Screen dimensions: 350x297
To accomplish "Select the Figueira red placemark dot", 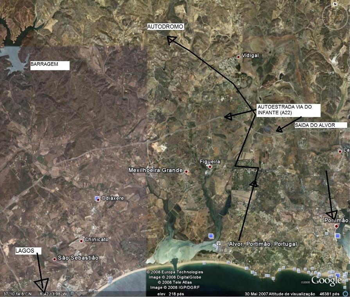I will (x=210, y=167).
